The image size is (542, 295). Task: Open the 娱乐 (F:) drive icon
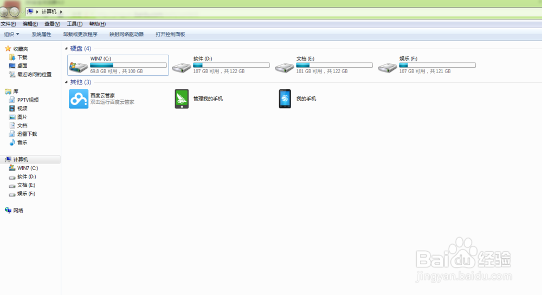(388, 68)
